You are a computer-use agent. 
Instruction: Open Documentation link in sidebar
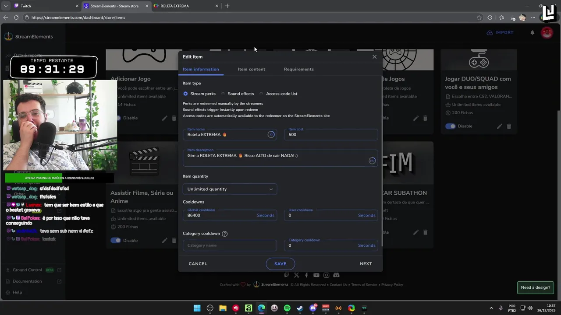coord(27,281)
